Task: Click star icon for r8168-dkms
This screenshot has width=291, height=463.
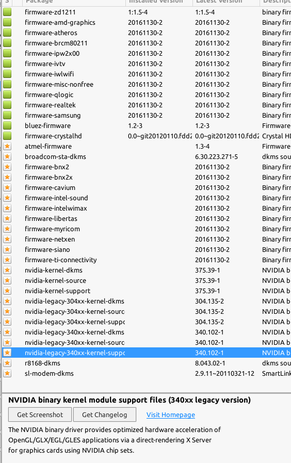Action: pos(7,363)
